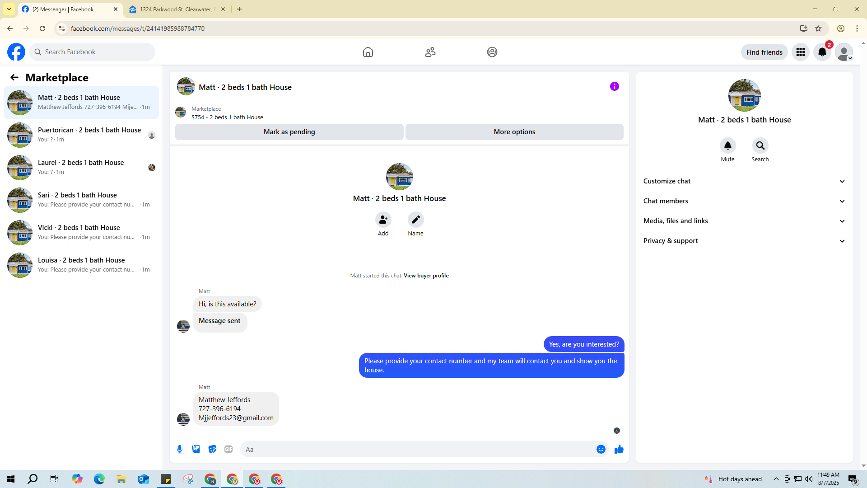Attach a photo or file
867x488 pixels.
point(196,449)
